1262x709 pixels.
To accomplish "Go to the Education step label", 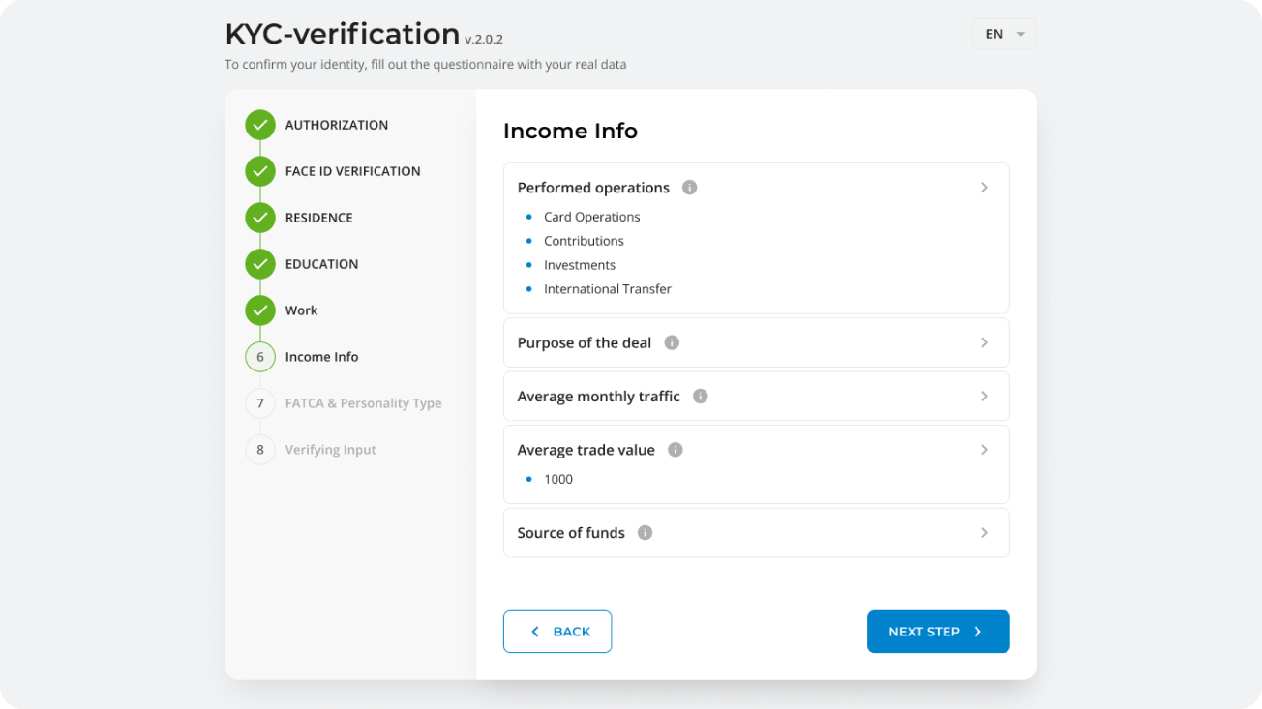I will [321, 264].
